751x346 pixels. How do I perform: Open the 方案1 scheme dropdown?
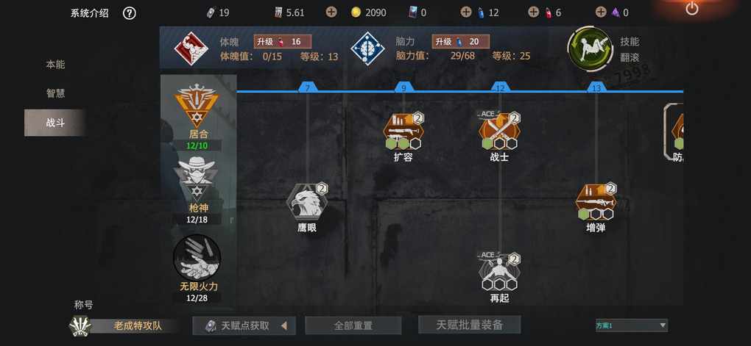(x=631, y=325)
